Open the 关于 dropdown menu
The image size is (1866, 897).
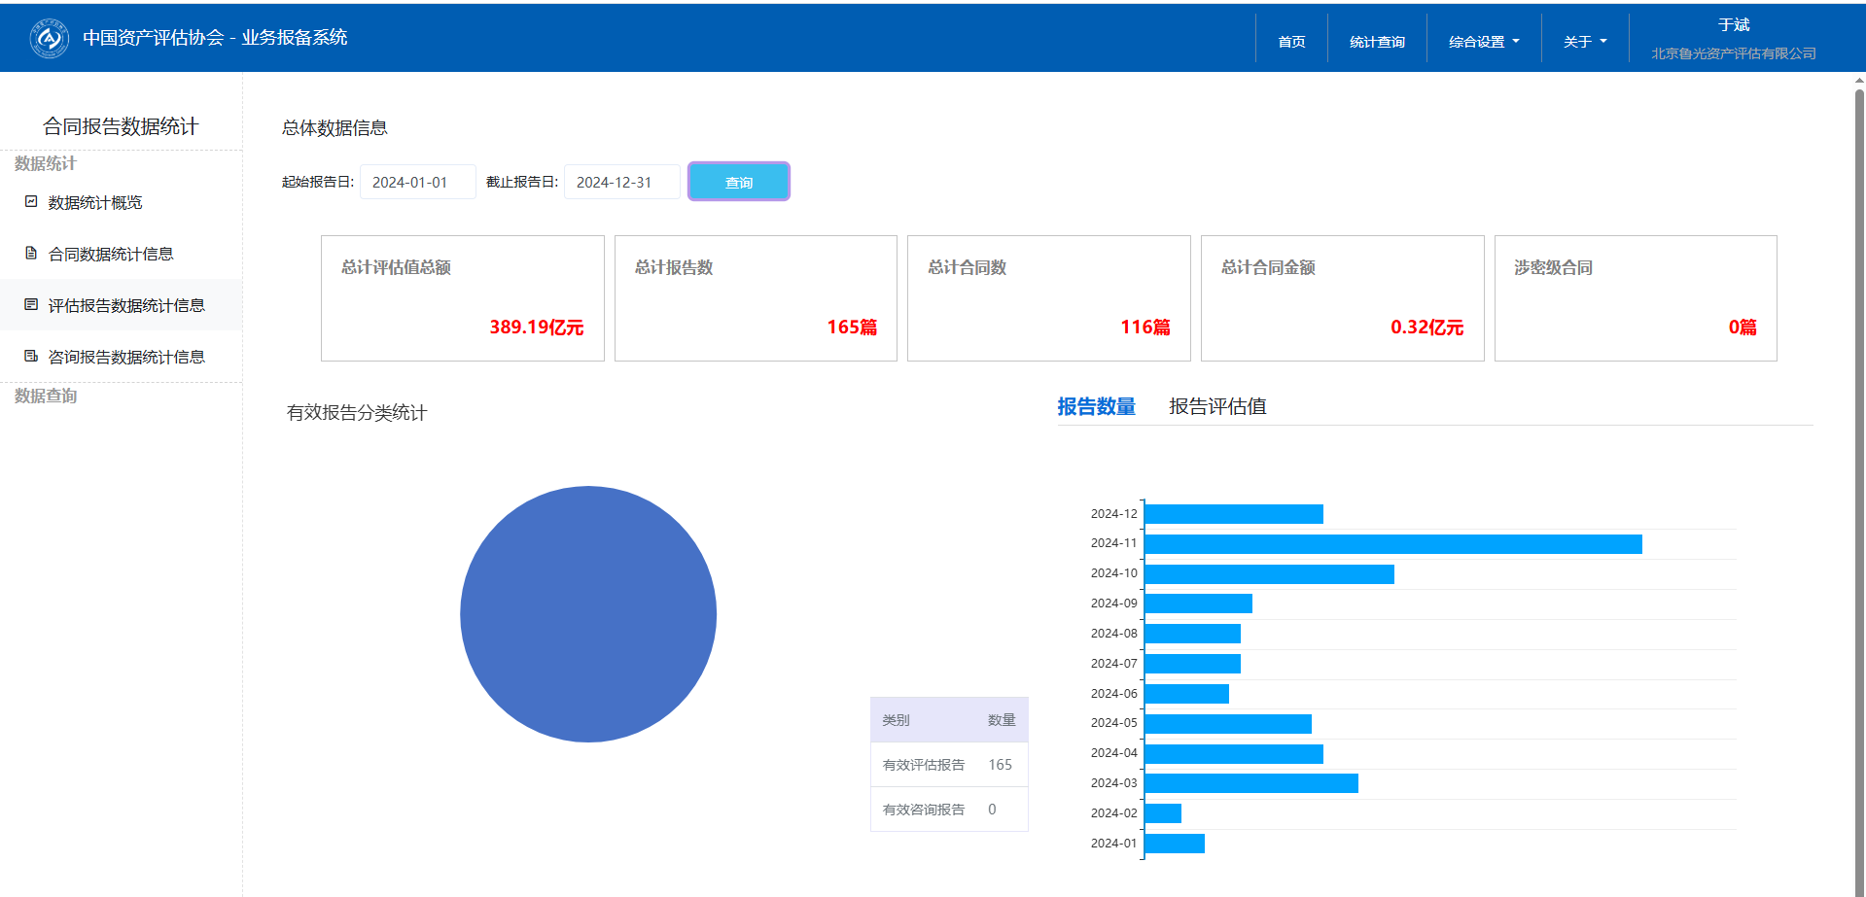(x=1584, y=42)
